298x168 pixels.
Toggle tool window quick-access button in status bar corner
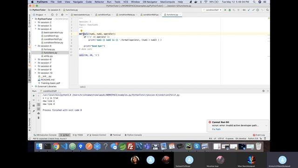pyautogui.click(x=30, y=139)
